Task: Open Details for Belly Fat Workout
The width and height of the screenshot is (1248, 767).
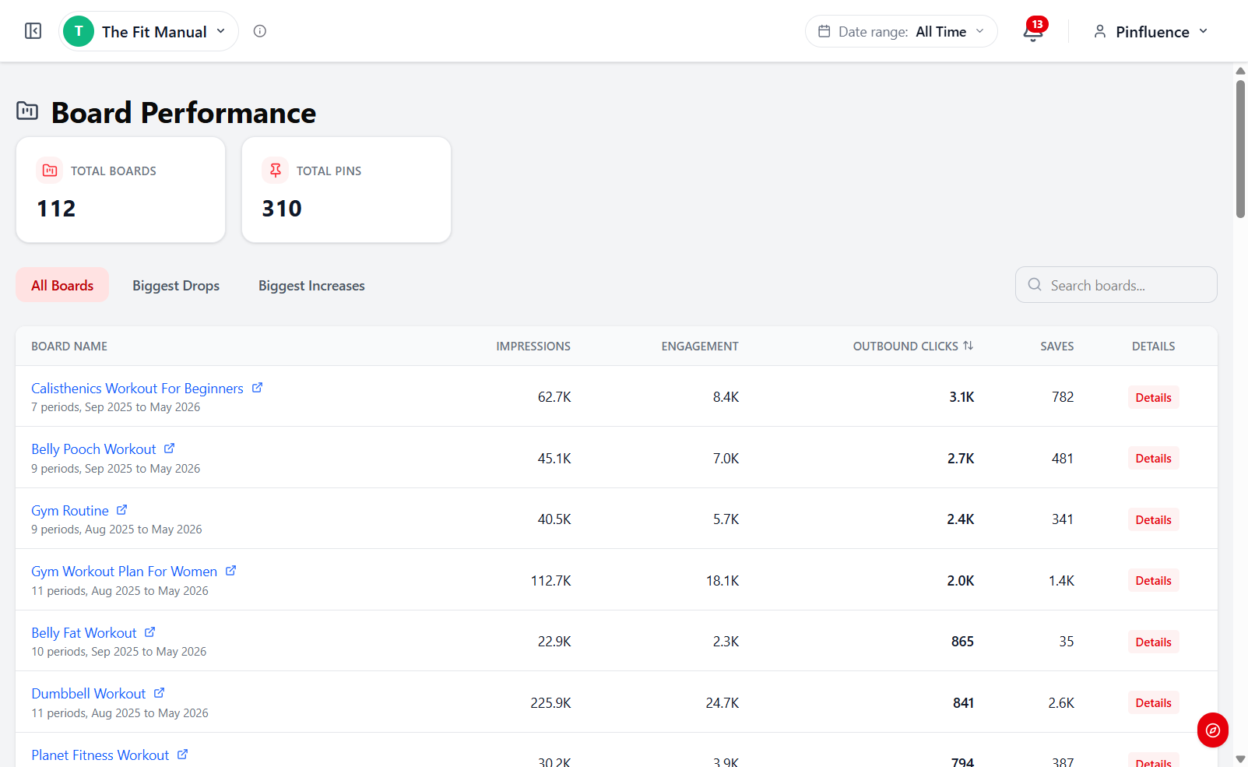Action: pos(1153,642)
